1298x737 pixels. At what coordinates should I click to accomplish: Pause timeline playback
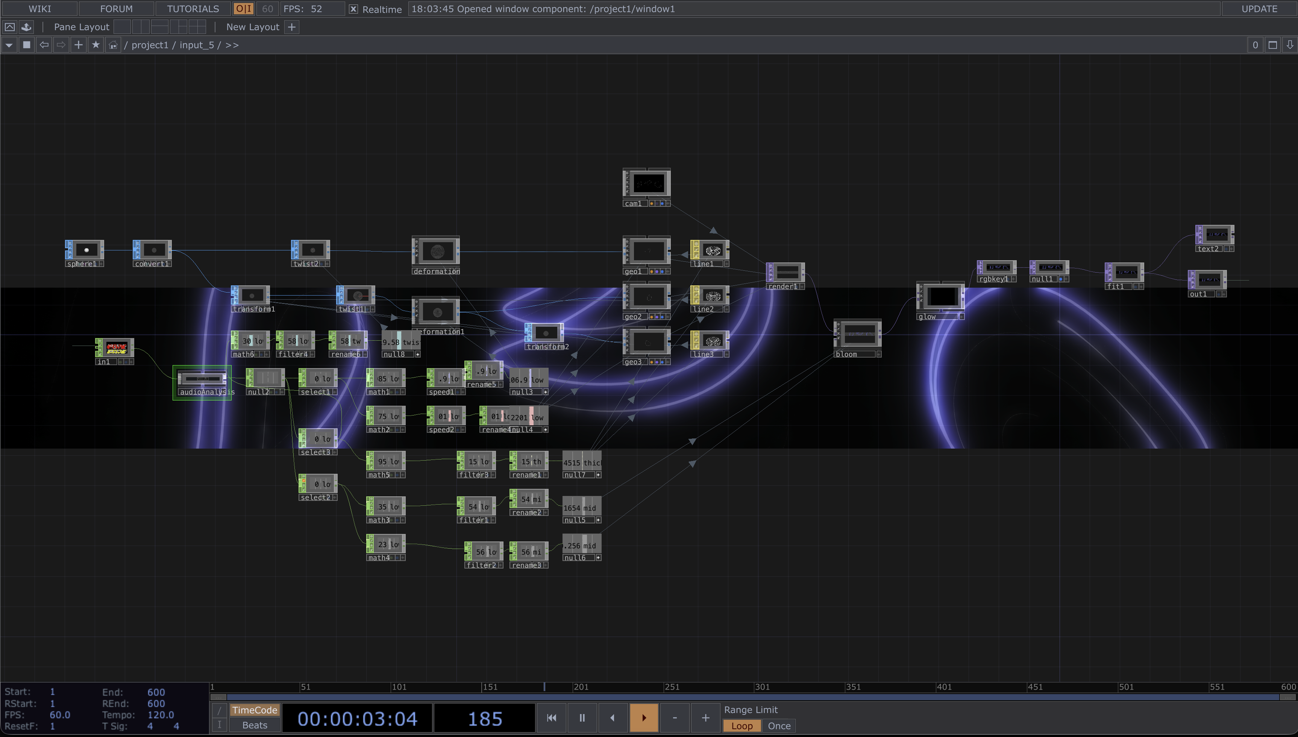coord(582,718)
